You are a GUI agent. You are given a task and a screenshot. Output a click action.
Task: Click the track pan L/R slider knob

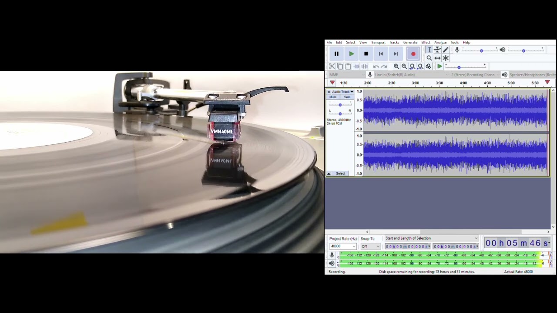tap(340, 113)
